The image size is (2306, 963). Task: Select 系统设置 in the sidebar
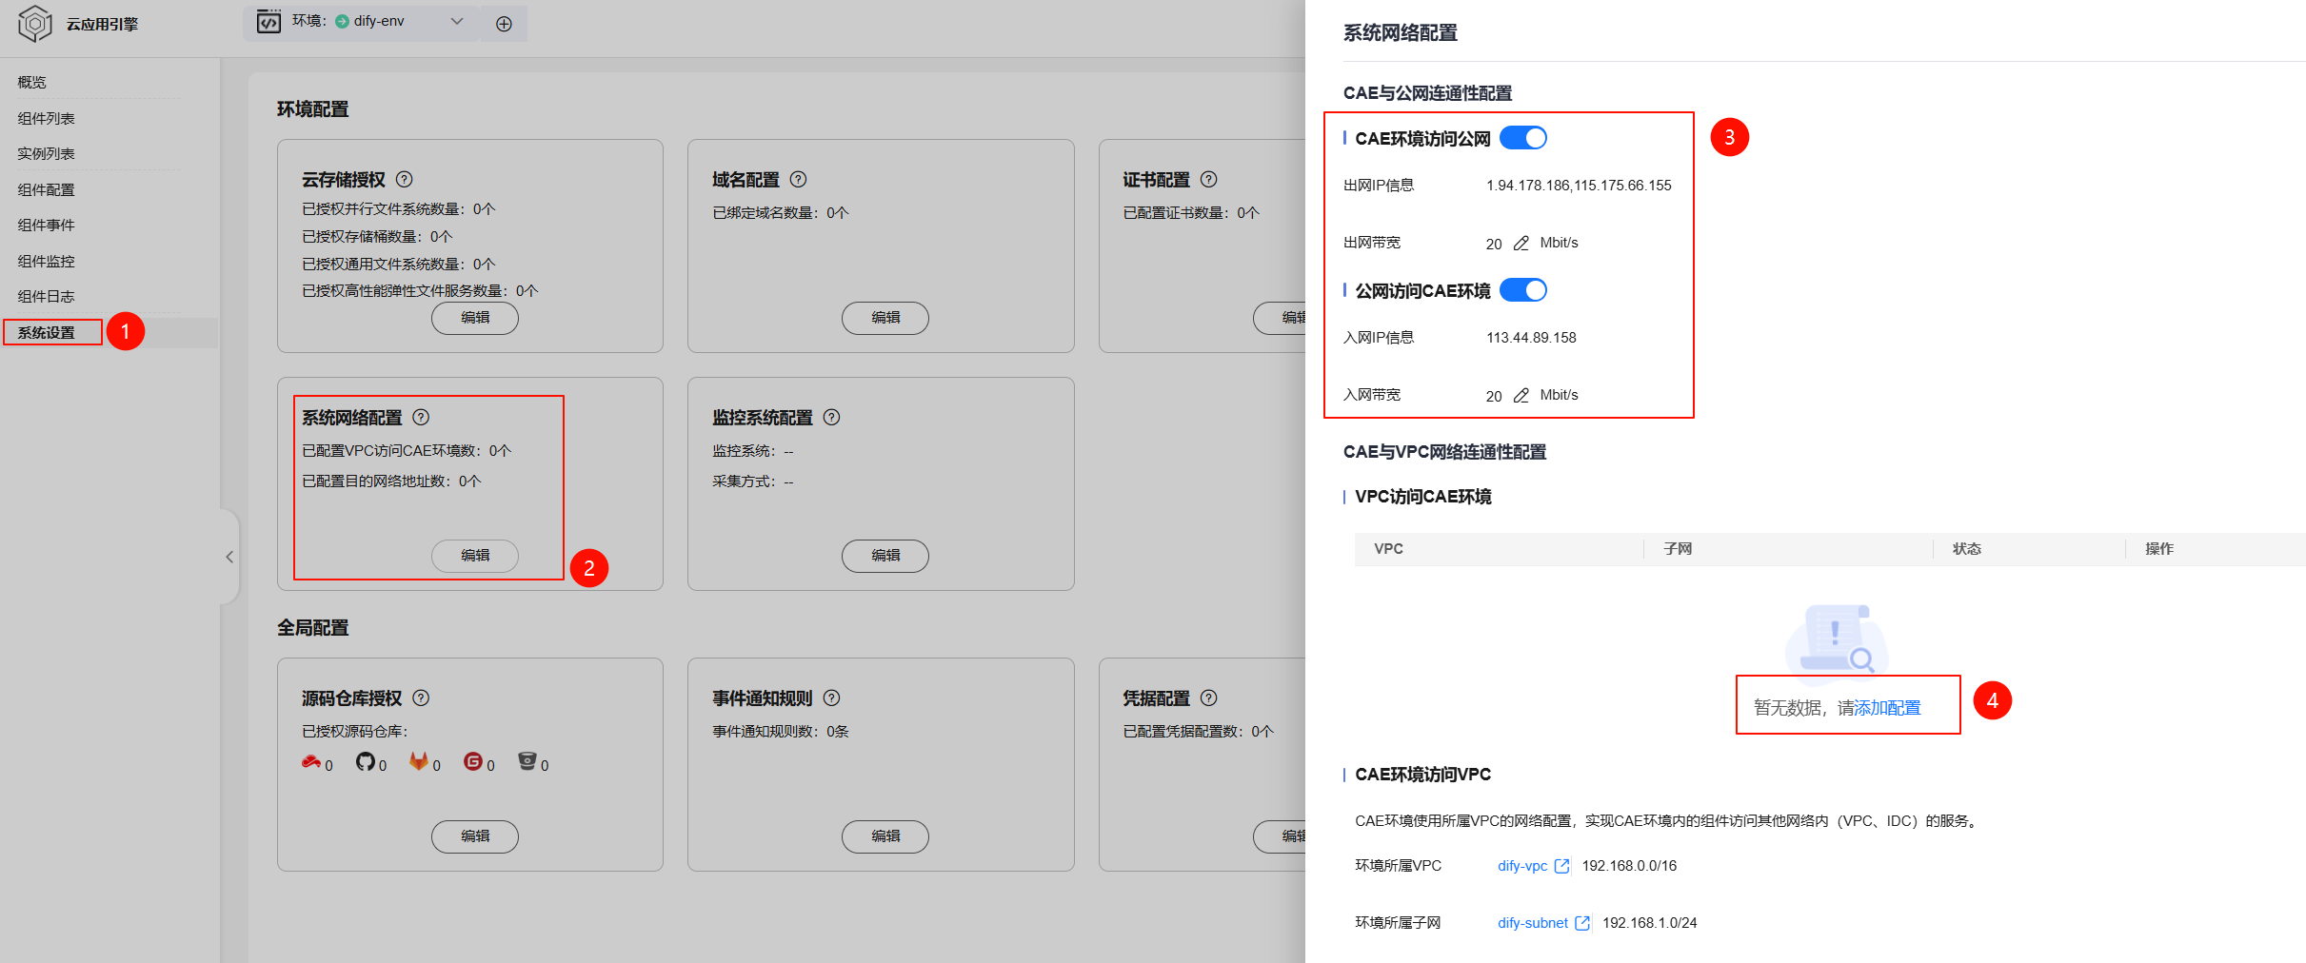[46, 332]
